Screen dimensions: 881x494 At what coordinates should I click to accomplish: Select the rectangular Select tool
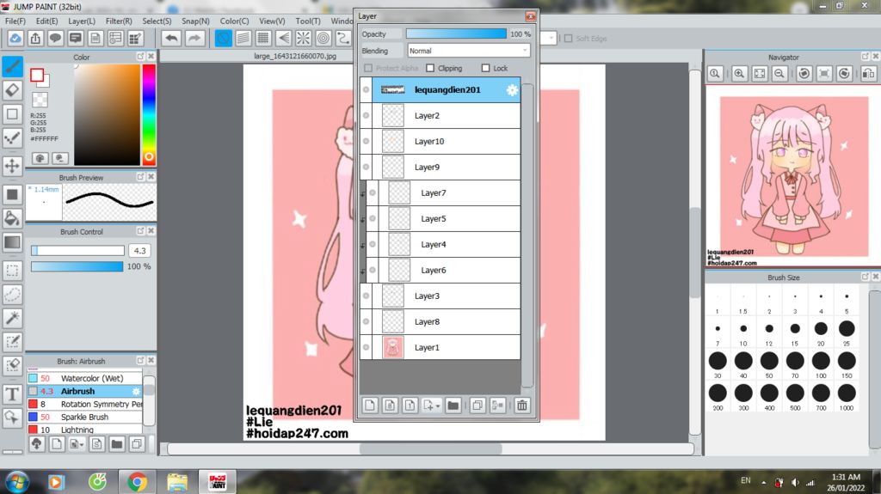12,271
